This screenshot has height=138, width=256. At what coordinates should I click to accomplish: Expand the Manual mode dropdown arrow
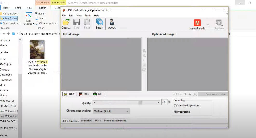[208, 25]
